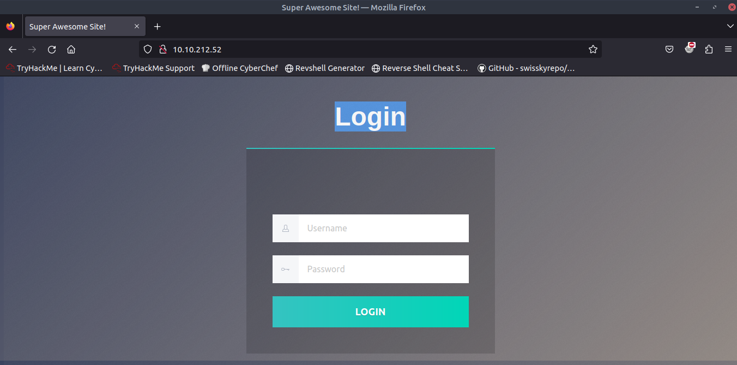This screenshot has height=365, width=737.
Task: Open Revshell Generator bookmark
Action: (x=325, y=68)
